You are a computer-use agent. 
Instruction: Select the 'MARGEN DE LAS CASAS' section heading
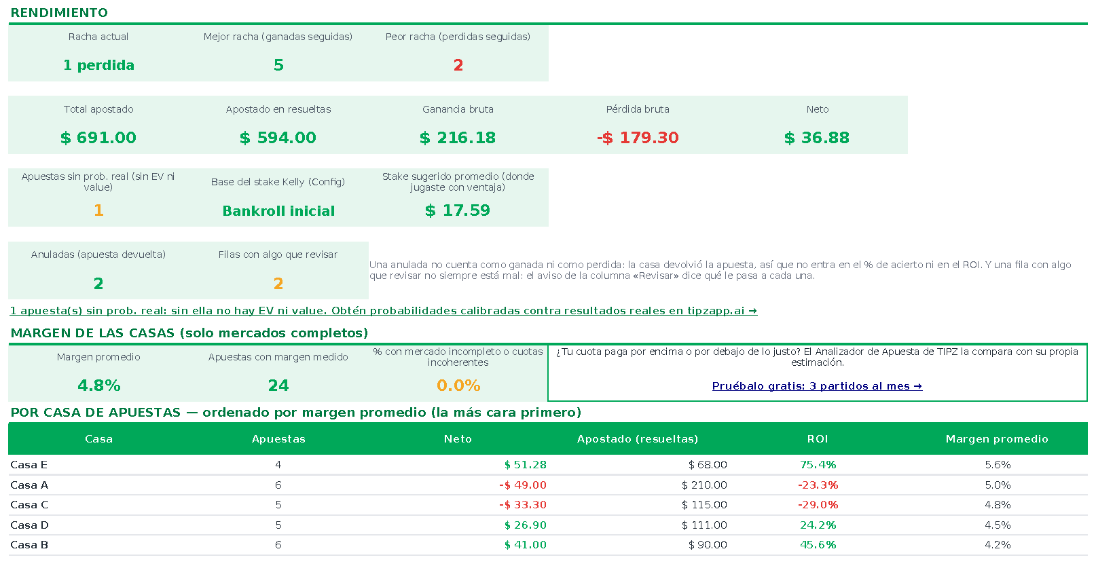pyautogui.click(x=189, y=333)
